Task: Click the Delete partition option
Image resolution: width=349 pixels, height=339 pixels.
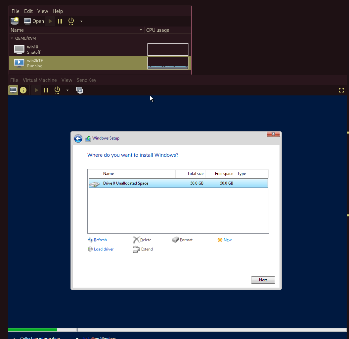Action: point(142,240)
